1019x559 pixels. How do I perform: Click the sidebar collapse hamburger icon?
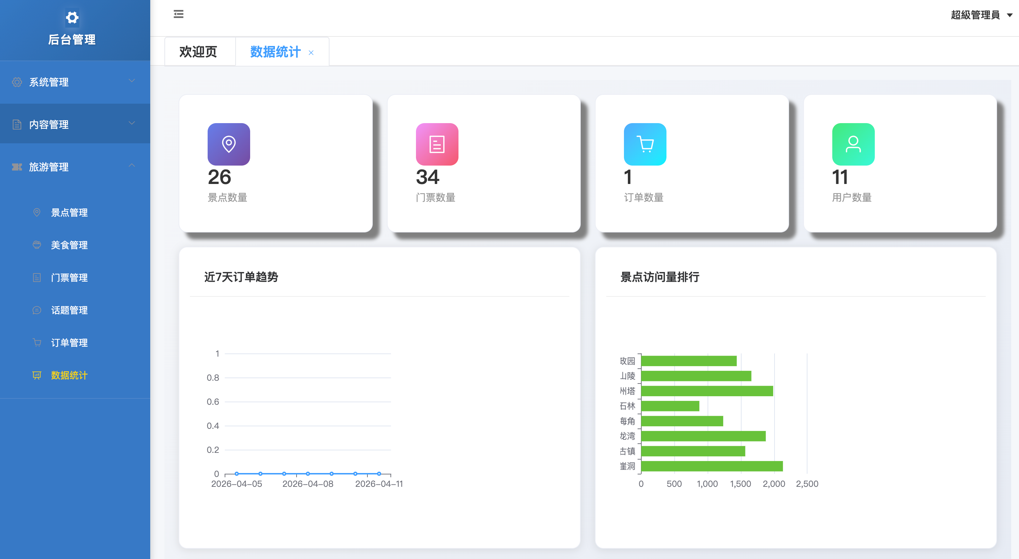179,15
